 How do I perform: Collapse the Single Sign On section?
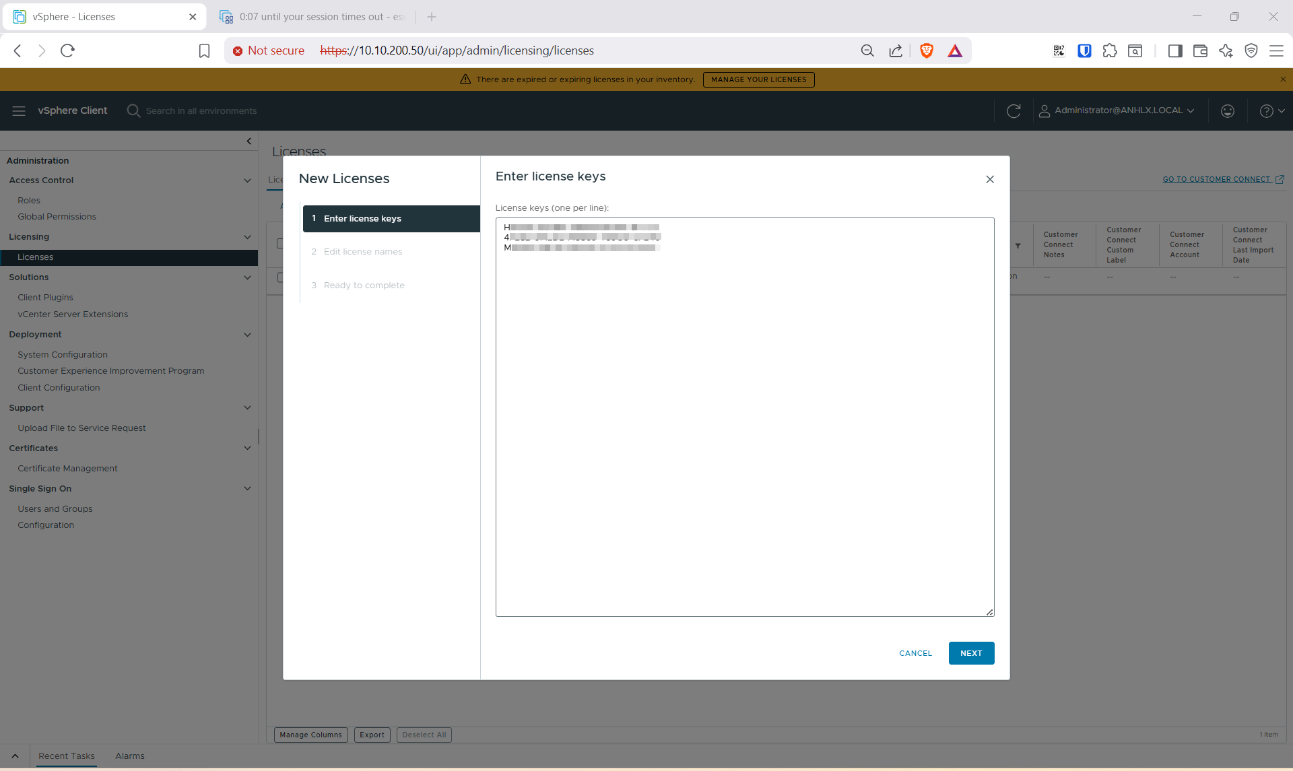pyautogui.click(x=247, y=489)
